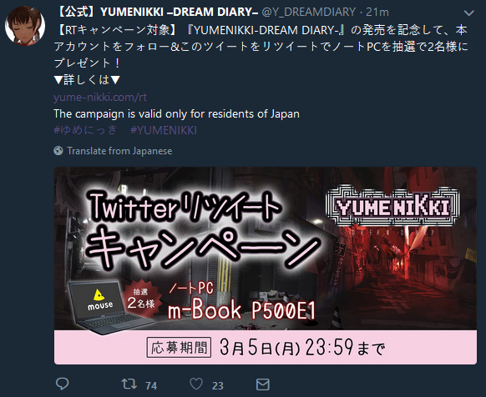Click the pink application period strip

(x=266, y=347)
